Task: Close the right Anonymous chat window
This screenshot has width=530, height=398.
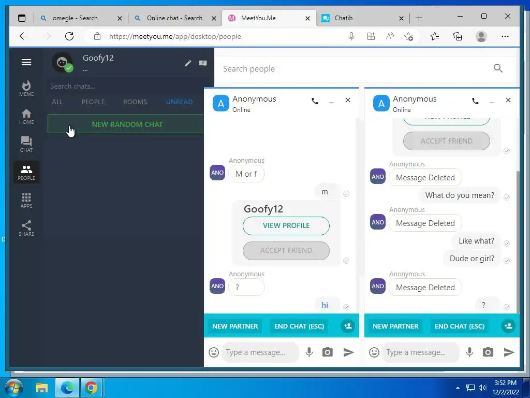Action: pos(508,100)
